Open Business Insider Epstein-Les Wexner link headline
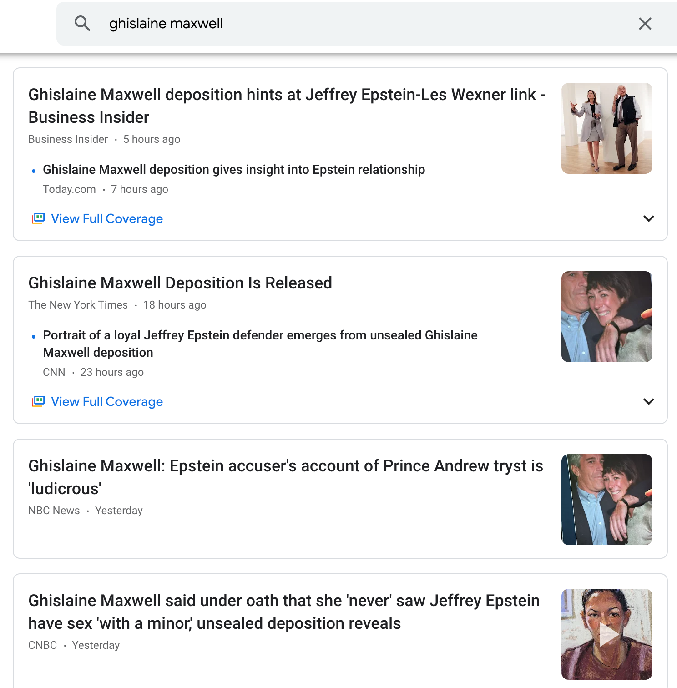 tap(287, 106)
